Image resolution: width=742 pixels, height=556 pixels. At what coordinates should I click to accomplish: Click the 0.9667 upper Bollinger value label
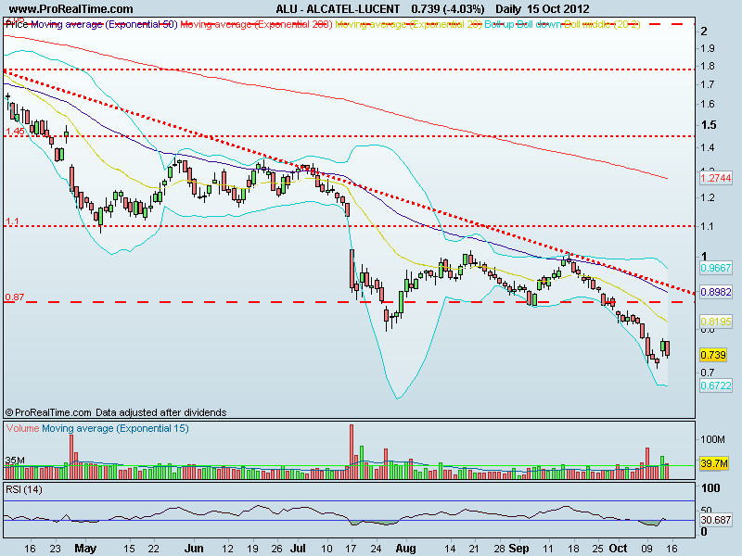716,268
